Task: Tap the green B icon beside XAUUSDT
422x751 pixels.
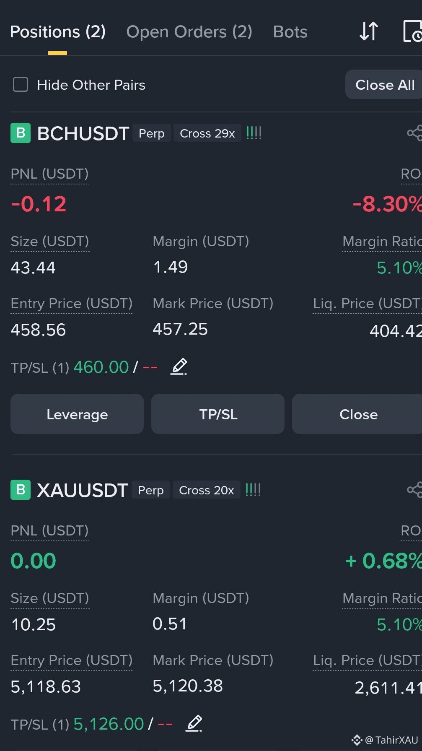Action: coord(21,490)
